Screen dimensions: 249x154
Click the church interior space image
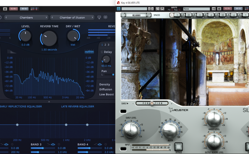pos(185,62)
